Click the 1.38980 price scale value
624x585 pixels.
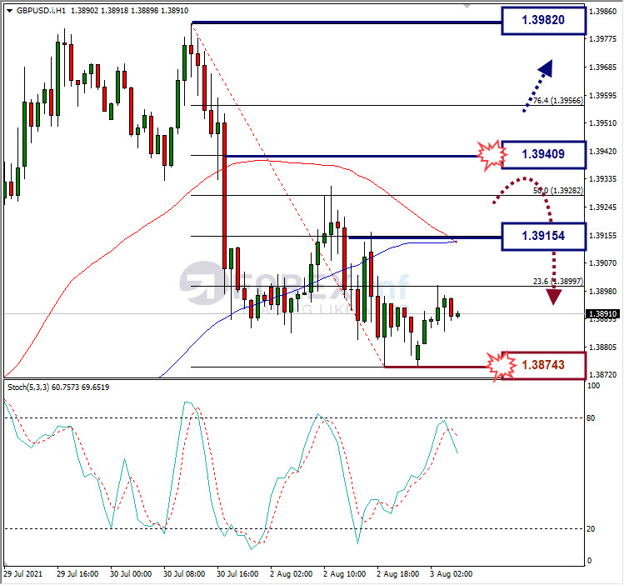602,292
